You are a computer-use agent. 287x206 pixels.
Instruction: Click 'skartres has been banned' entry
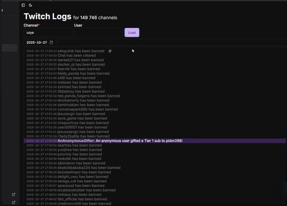[x=79, y=145]
